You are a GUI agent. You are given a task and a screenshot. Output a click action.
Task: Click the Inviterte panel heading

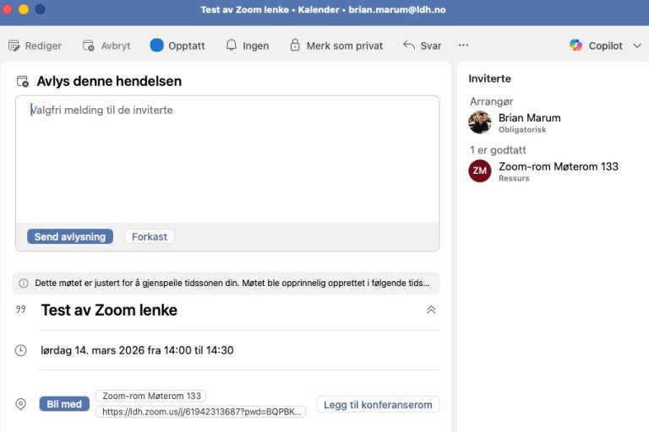pos(489,78)
